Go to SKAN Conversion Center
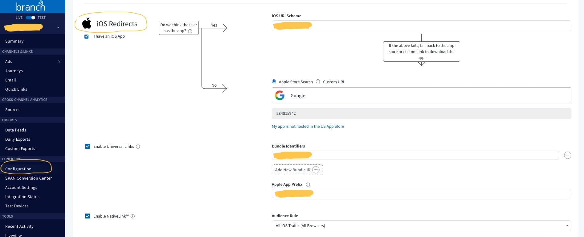 [28, 178]
